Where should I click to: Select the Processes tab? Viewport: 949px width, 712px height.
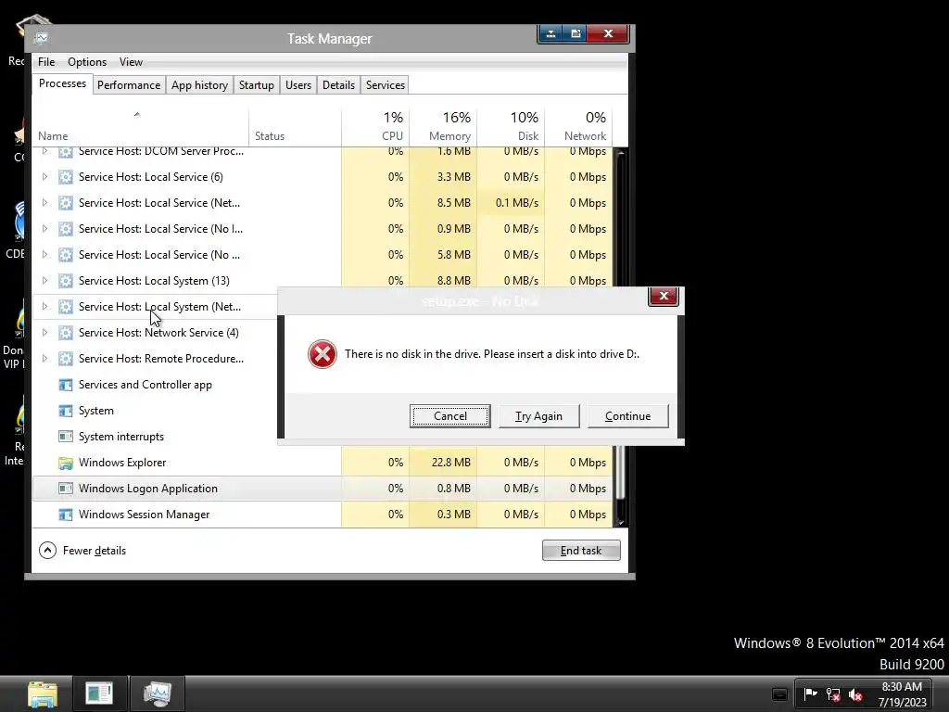62,83
